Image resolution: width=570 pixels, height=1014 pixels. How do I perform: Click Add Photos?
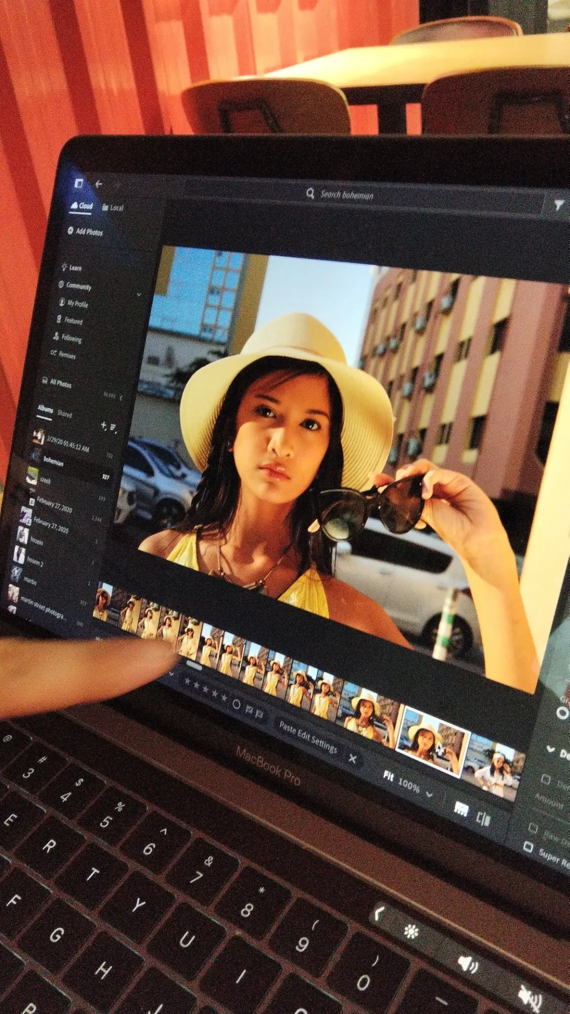click(85, 231)
